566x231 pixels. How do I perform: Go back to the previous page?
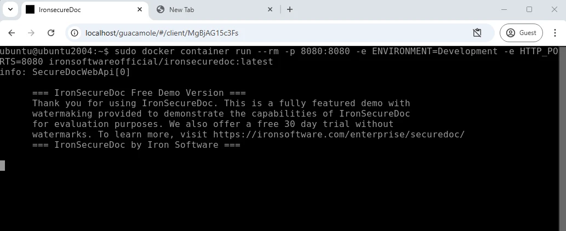click(12, 33)
